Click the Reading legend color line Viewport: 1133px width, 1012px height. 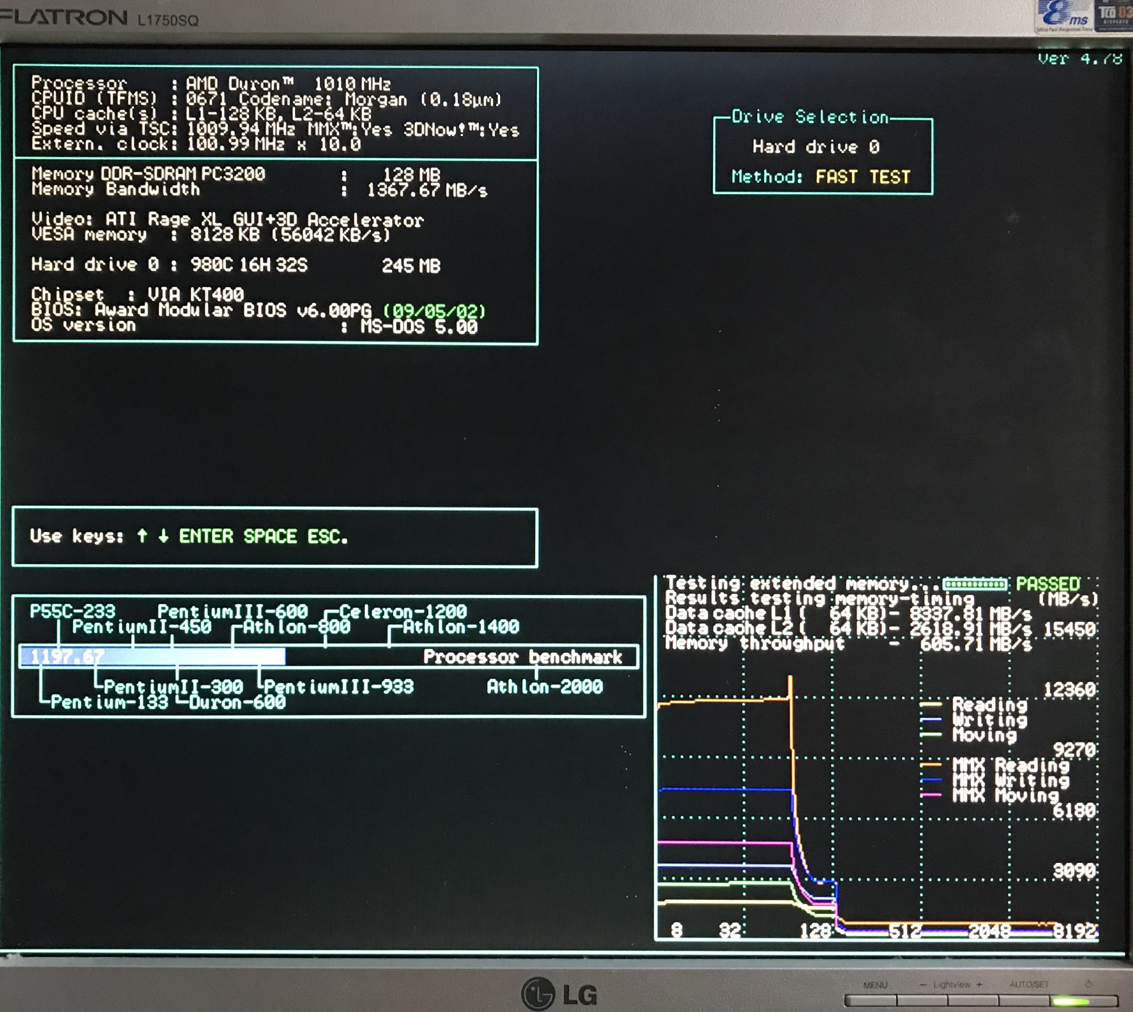[x=930, y=704]
